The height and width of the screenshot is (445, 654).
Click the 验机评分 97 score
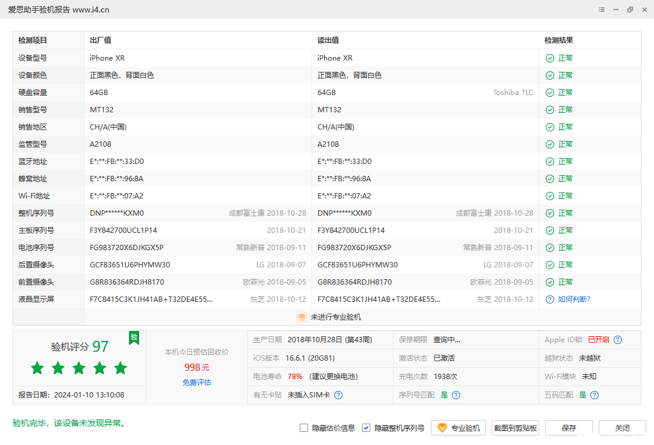point(80,346)
